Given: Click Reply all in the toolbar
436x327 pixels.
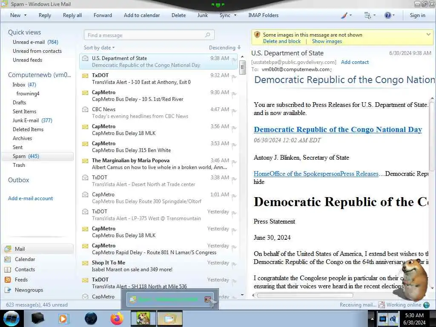Looking at the screenshot, I should [x=72, y=15].
